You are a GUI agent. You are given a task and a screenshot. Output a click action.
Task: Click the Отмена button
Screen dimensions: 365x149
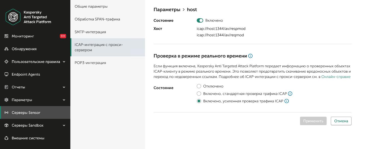click(x=341, y=121)
